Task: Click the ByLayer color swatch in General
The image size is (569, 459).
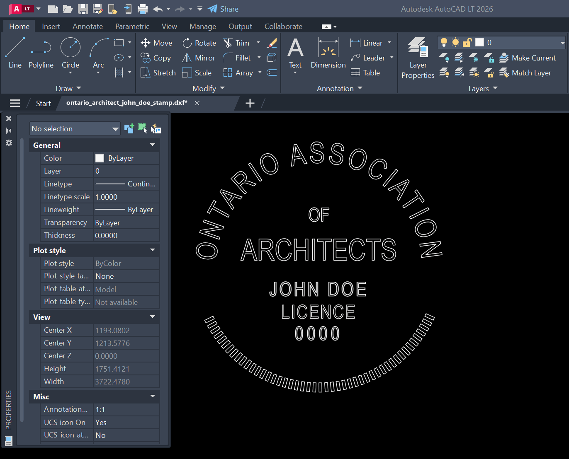Action: click(100, 158)
